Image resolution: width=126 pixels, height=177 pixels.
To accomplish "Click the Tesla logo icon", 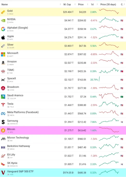I will [x=3, y=105].
